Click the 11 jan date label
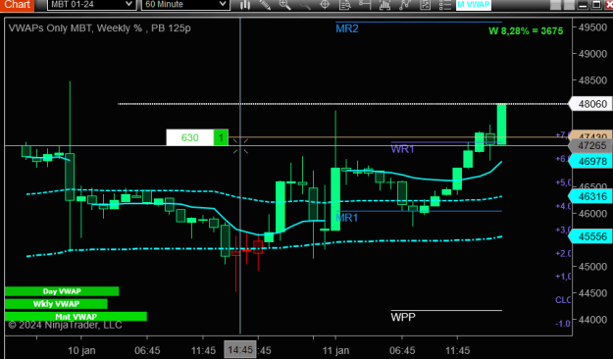Viewport: 613px width, 359px height. click(335, 350)
